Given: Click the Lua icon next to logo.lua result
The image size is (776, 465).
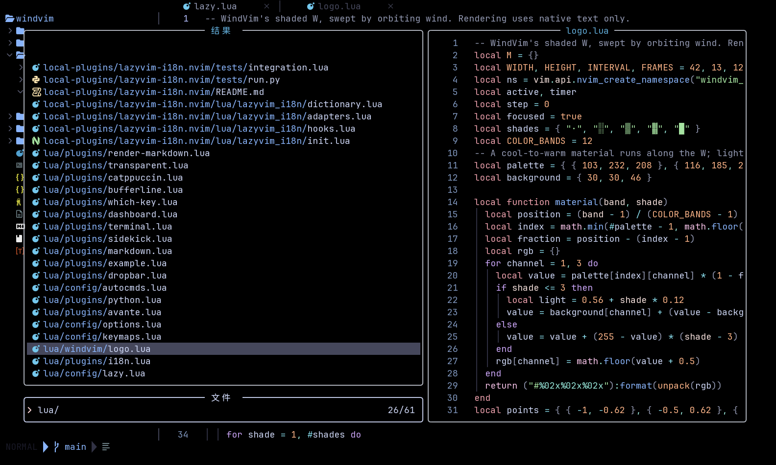Looking at the screenshot, I should 36,349.
